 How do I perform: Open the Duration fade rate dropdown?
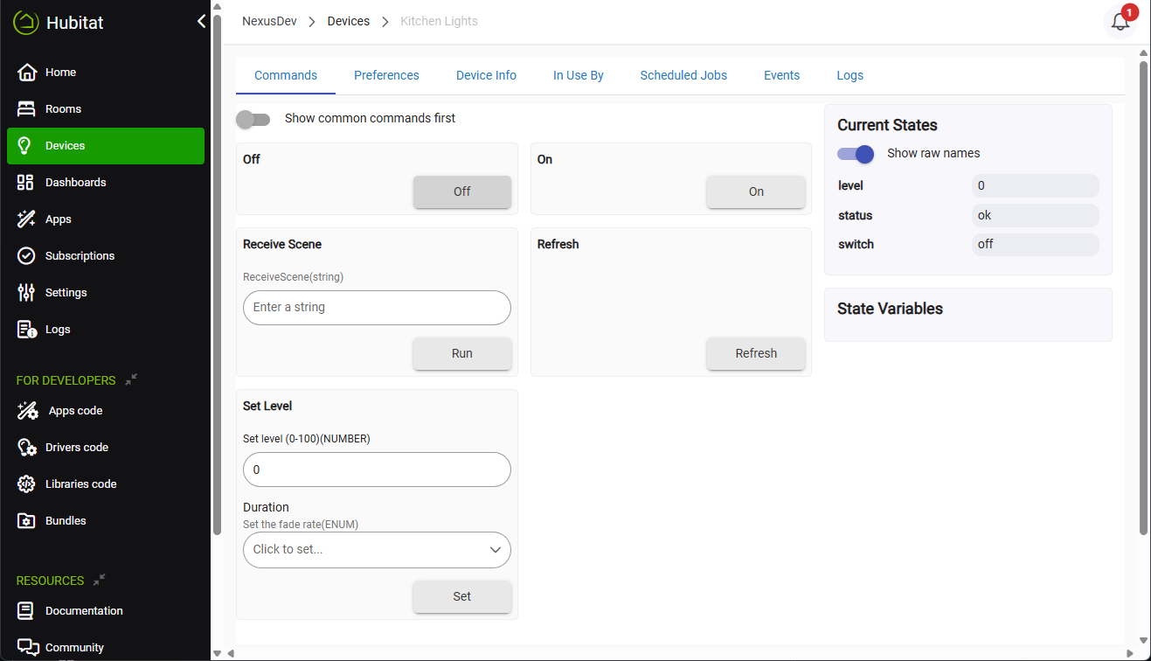coord(377,550)
